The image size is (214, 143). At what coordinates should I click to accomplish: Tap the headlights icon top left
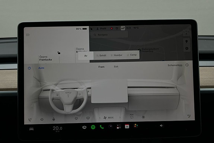point(28,35)
